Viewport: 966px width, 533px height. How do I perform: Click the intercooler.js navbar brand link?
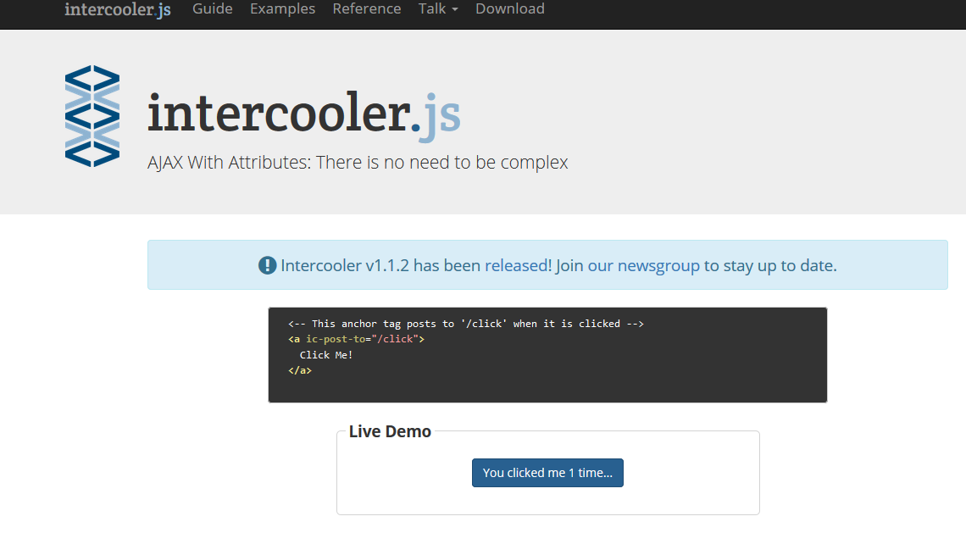point(117,9)
